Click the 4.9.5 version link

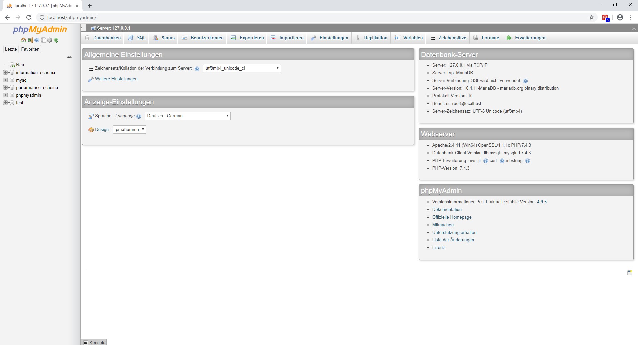[x=542, y=202]
